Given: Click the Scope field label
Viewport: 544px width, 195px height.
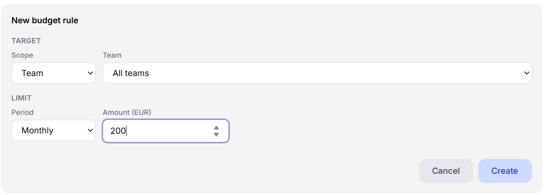Looking at the screenshot, I should coord(22,55).
